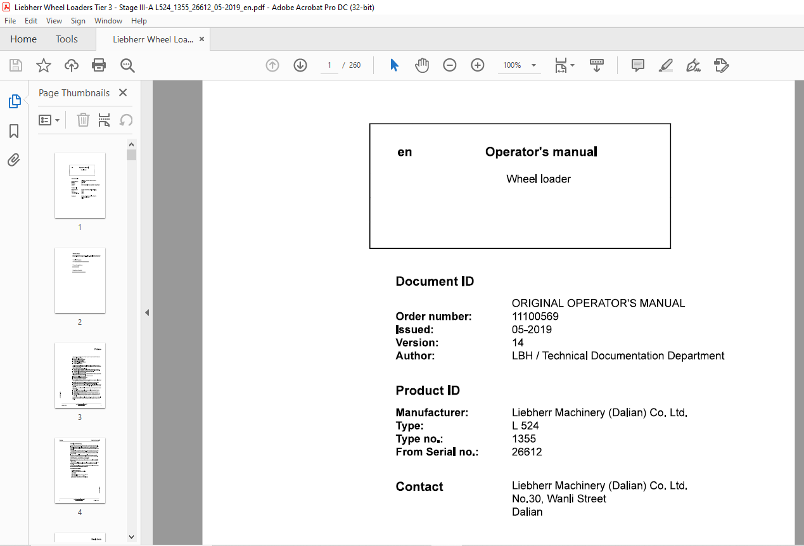Image resolution: width=804 pixels, height=546 pixels.
Task: Click thumbnail panel scrollbar down arrow
Action: point(131,537)
